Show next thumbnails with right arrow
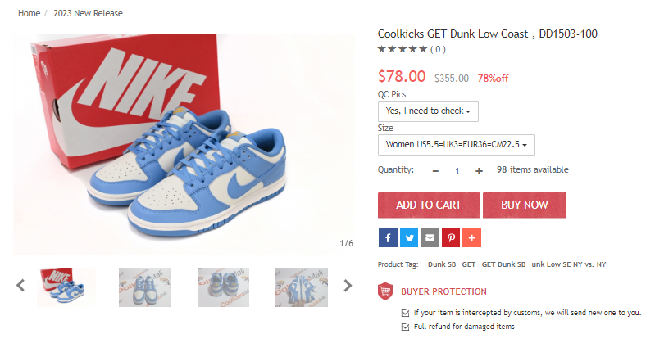The image size is (655, 343). pyautogui.click(x=348, y=286)
